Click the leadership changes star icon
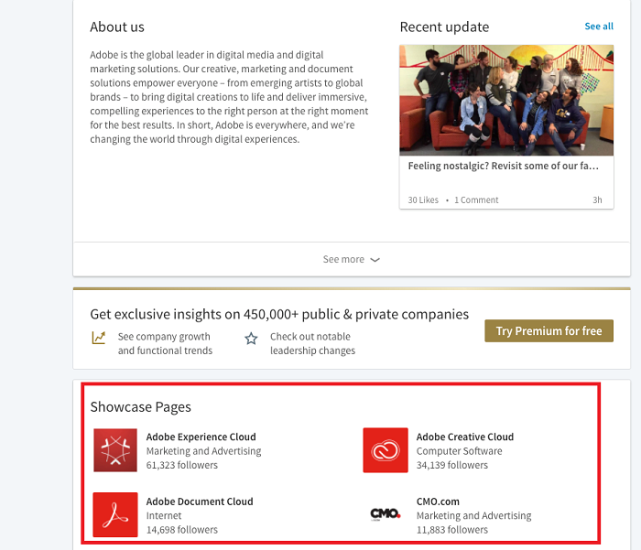The height and width of the screenshot is (550, 641). point(251,339)
